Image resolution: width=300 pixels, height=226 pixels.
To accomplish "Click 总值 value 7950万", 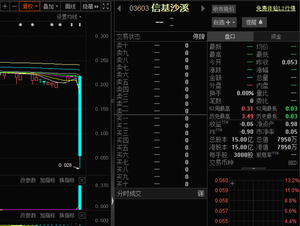I will coord(287,139).
